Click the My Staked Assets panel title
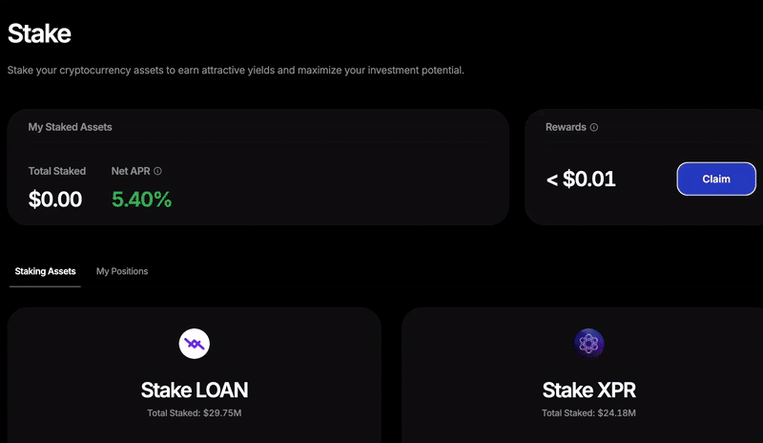The height and width of the screenshot is (443, 763). point(71,127)
